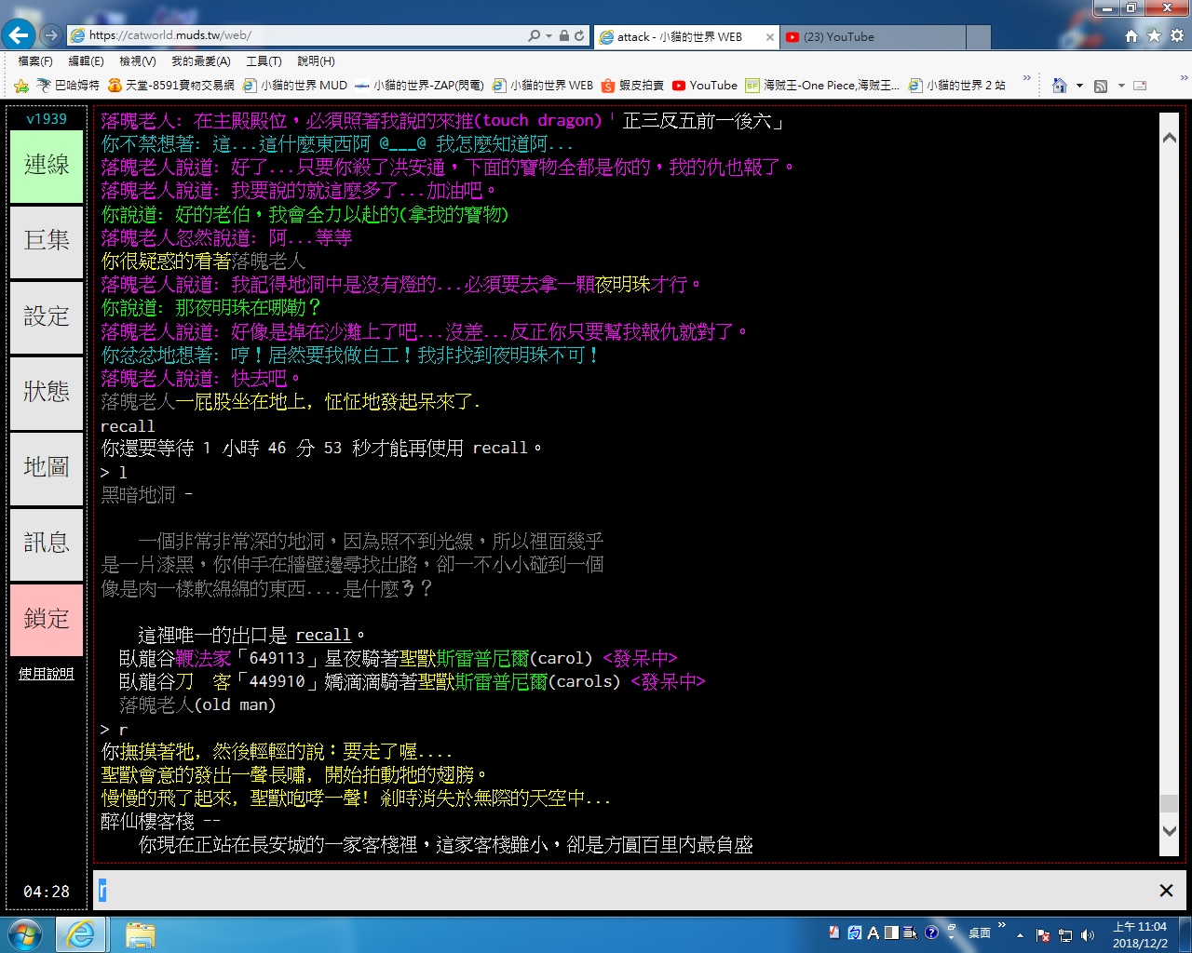Expand the command bar overflow chevron

pos(1184,78)
